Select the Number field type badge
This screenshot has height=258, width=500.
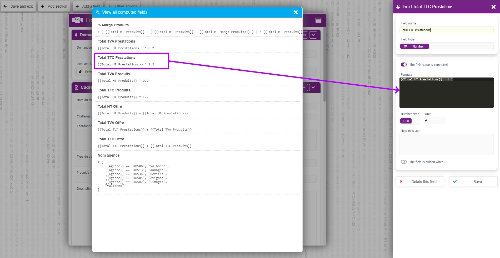[414, 46]
